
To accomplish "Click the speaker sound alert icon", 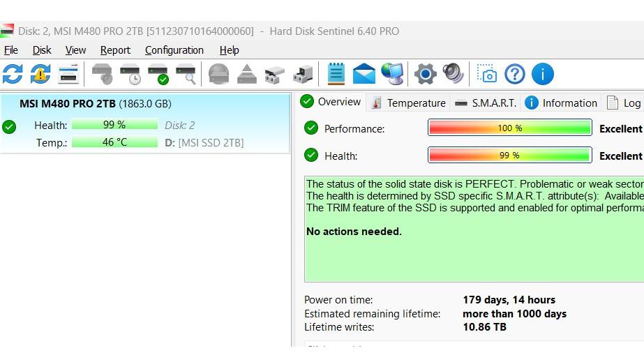I will pos(454,74).
